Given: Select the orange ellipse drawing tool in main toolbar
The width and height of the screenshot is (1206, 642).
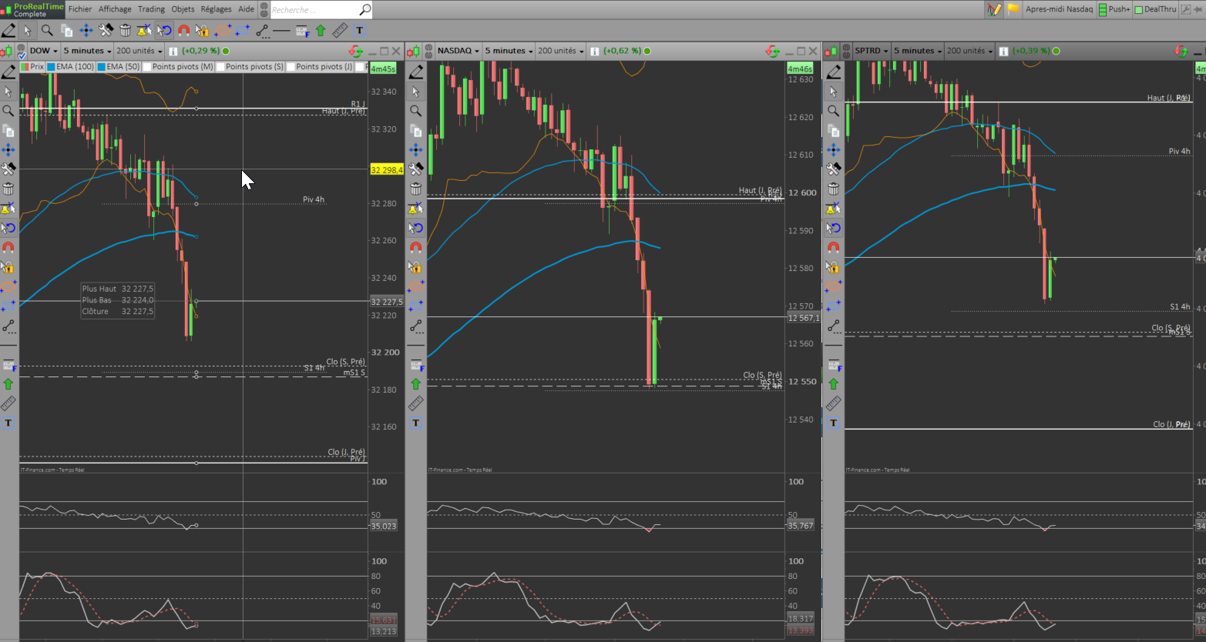Looking at the screenshot, I should click(223, 31).
